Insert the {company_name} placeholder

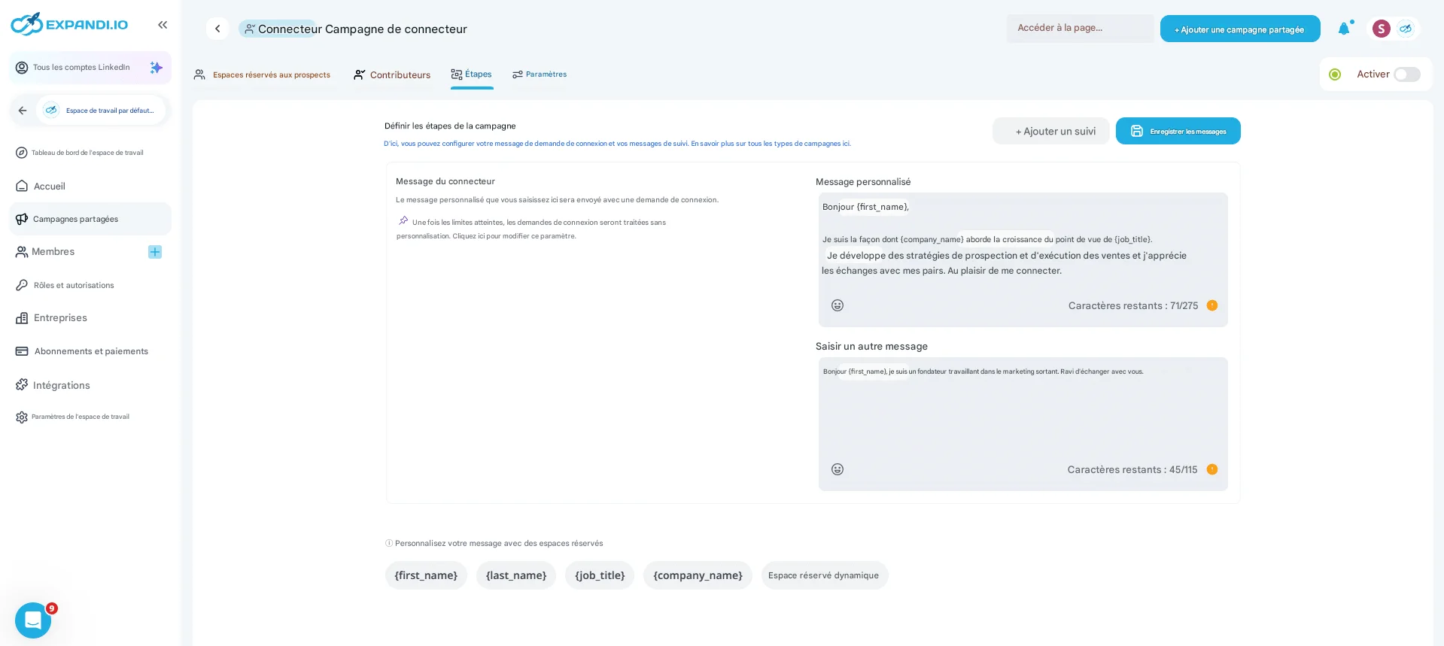pos(698,575)
